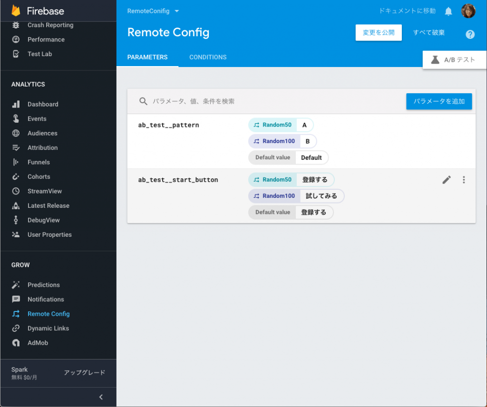
Task: Click Random100 chip with 試してみる
Action: point(296,196)
